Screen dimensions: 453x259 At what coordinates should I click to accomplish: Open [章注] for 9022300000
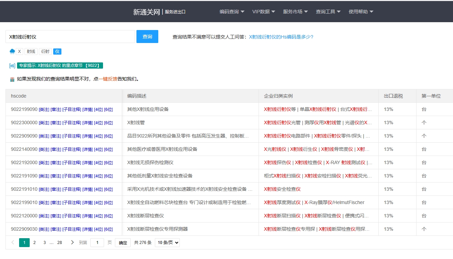(x=56, y=123)
